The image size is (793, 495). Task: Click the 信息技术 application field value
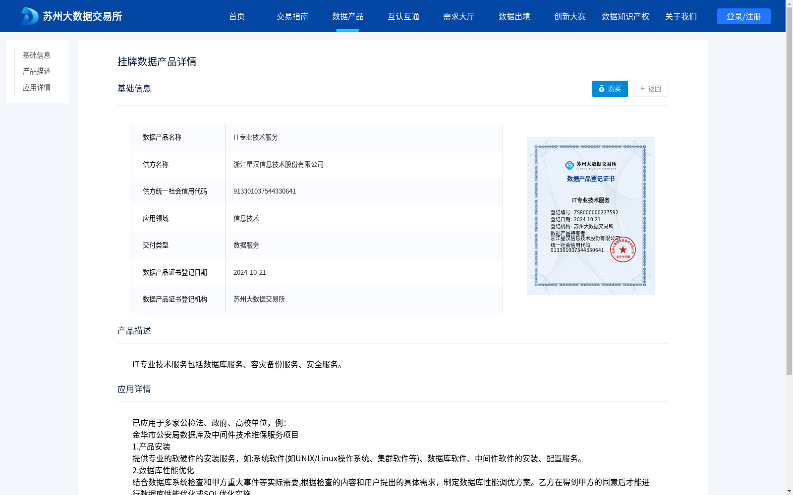pyautogui.click(x=246, y=218)
